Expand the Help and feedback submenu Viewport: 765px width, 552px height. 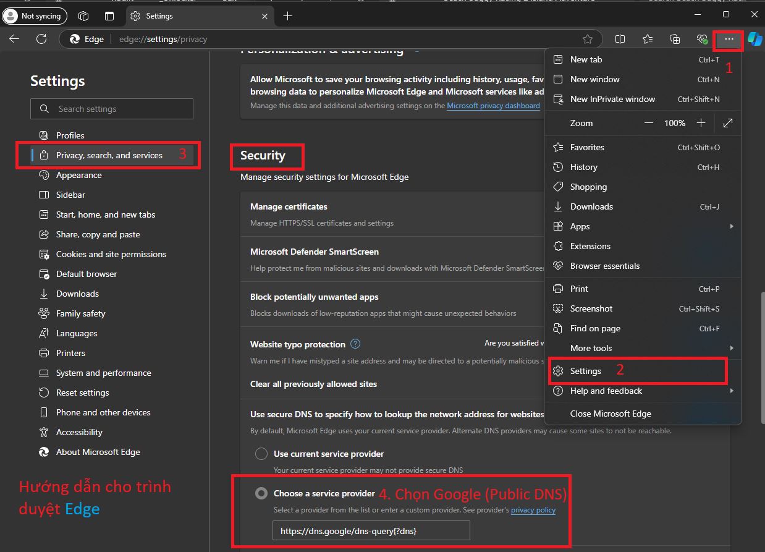643,391
